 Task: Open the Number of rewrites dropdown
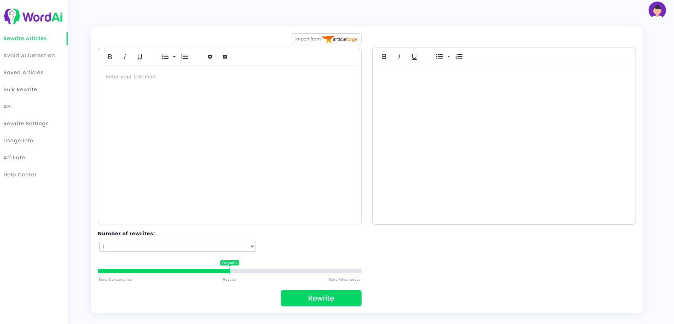click(177, 246)
